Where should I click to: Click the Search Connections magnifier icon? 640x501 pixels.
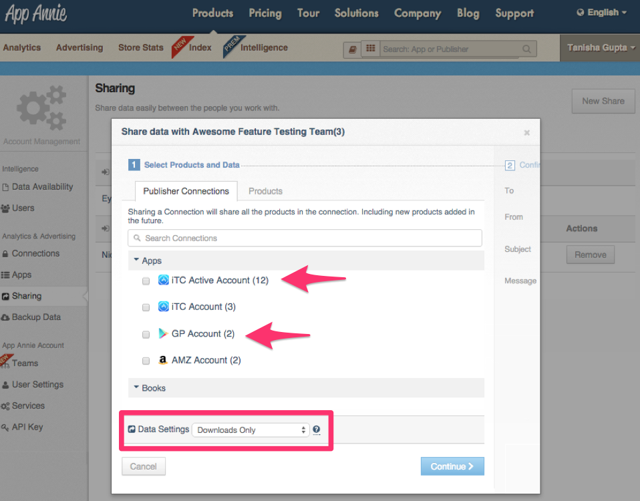pyautogui.click(x=137, y=238)
